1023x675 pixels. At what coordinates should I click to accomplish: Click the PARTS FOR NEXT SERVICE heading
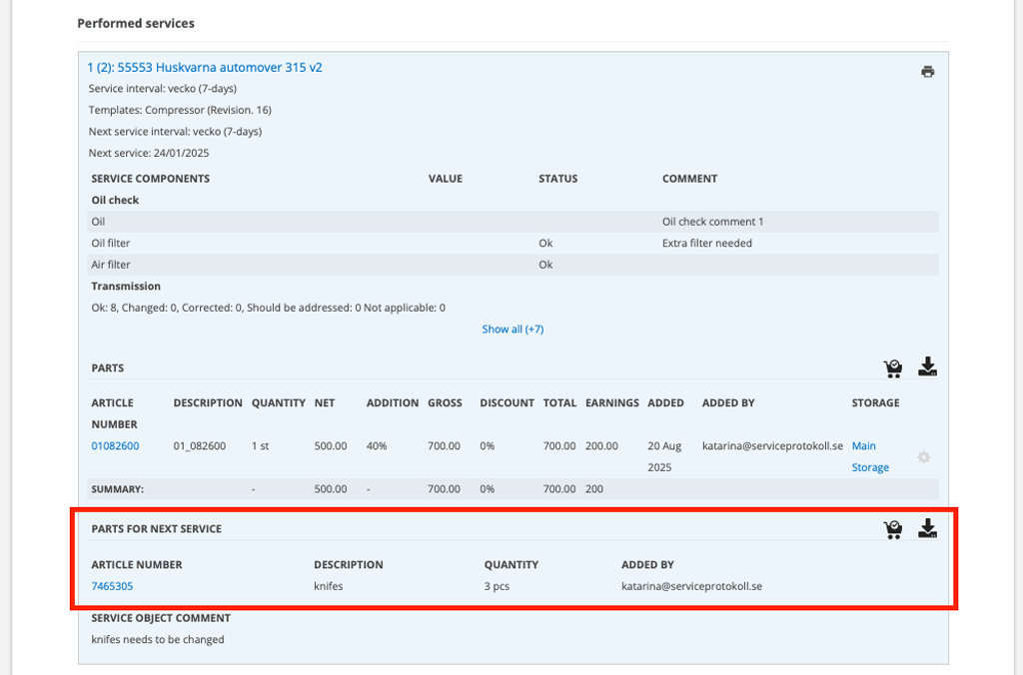click(157, 529)
